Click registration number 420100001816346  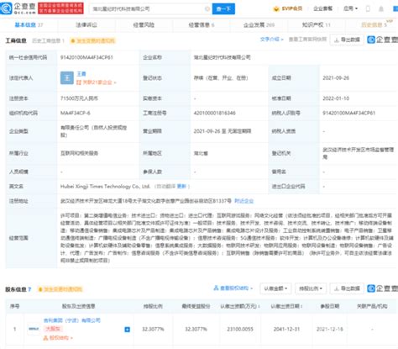[215, 113]
